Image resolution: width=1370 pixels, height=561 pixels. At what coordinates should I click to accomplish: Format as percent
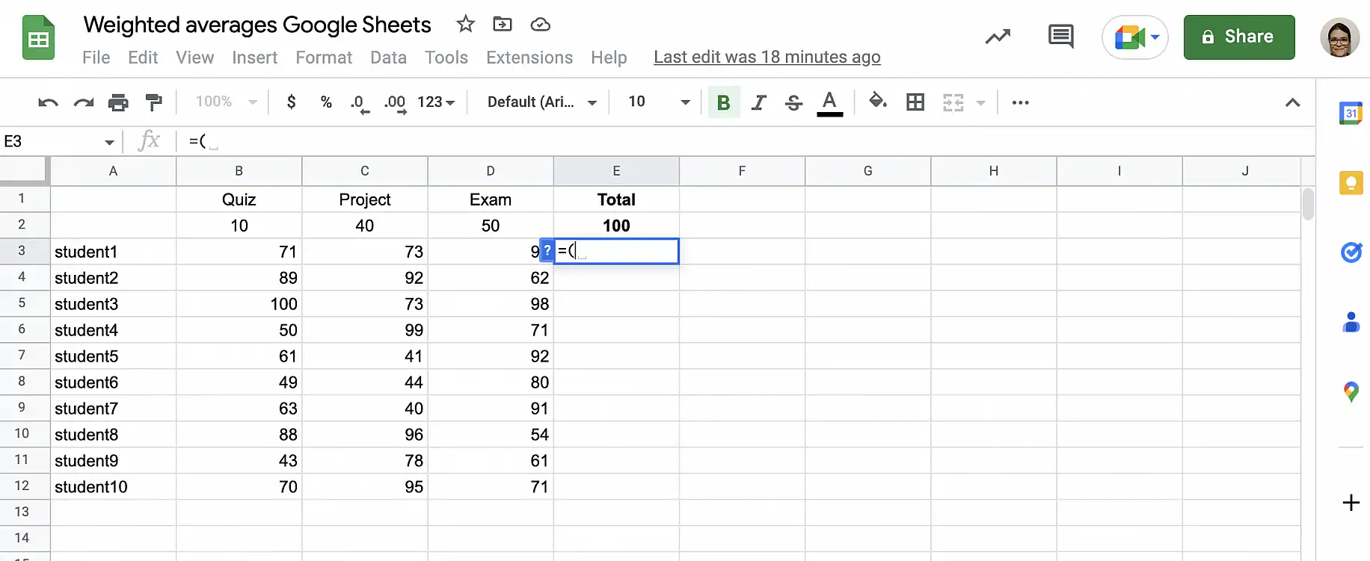[x=326, y=102]
